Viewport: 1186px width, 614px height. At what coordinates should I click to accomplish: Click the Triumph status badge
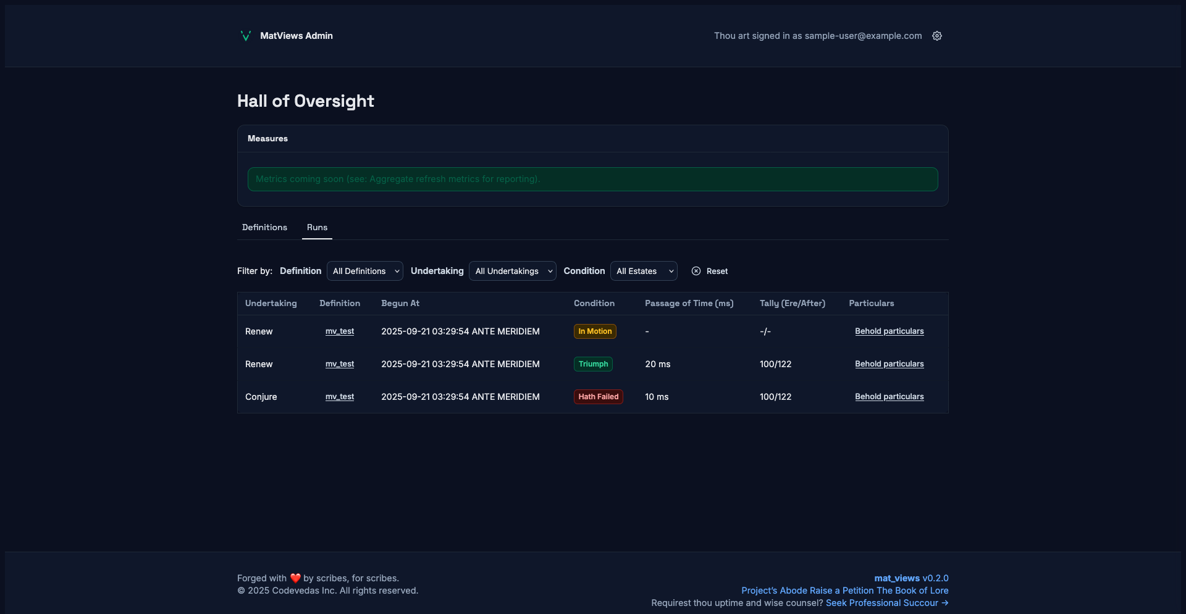tap(593, 364)
